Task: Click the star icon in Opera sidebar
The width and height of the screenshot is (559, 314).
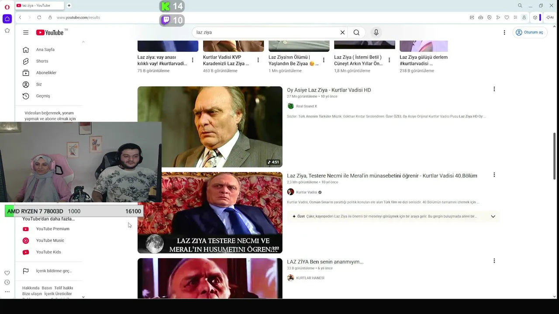Action: coord(7,31)
